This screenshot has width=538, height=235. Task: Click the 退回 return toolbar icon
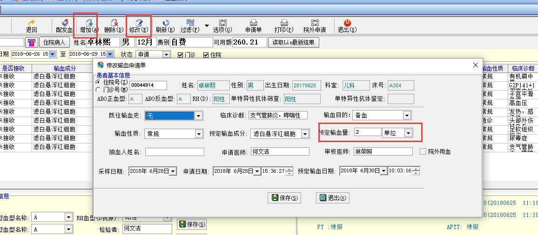point(31,26)
